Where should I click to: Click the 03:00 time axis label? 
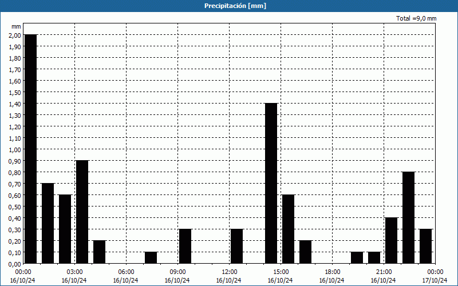pyautogui.click(x=74, y=272)
